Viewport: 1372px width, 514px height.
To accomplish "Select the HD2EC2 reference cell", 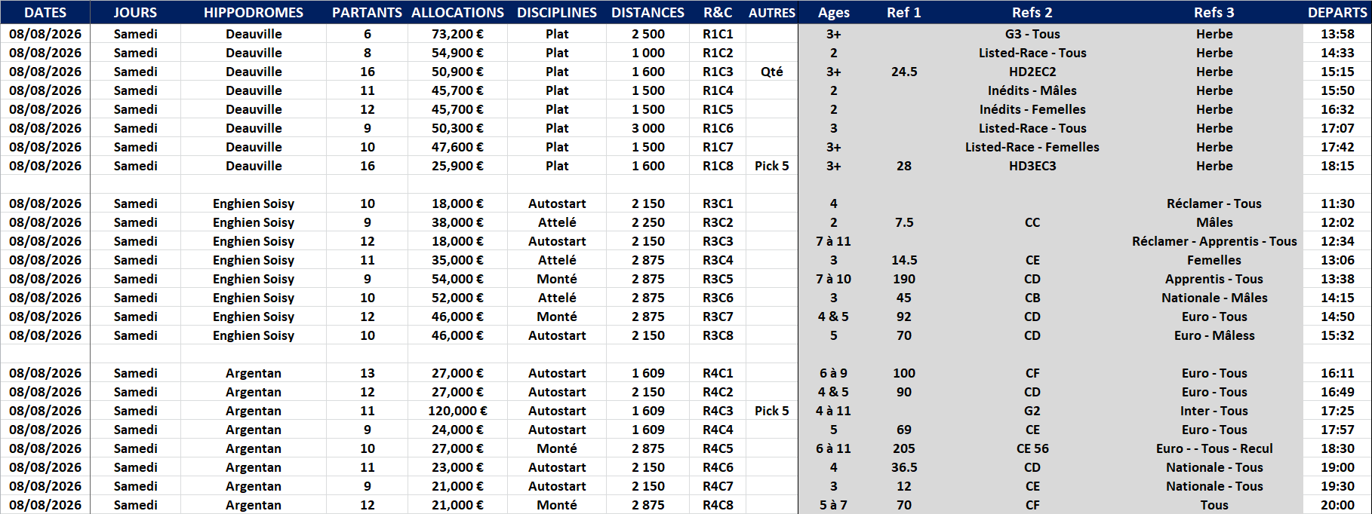I will pos(1032,72).
